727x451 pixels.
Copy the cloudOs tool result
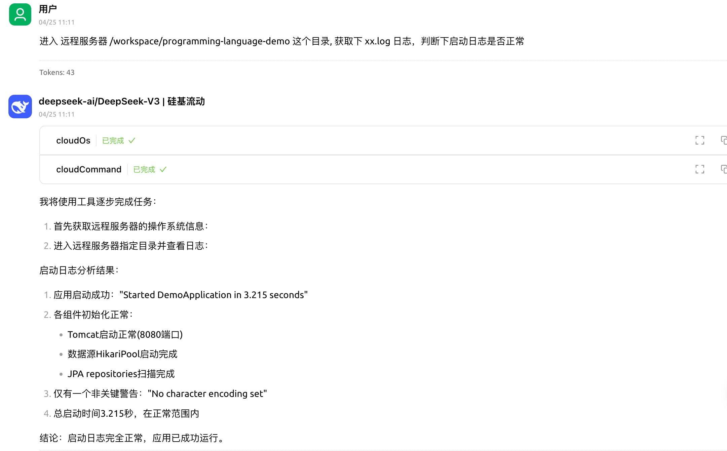[724, 140]
